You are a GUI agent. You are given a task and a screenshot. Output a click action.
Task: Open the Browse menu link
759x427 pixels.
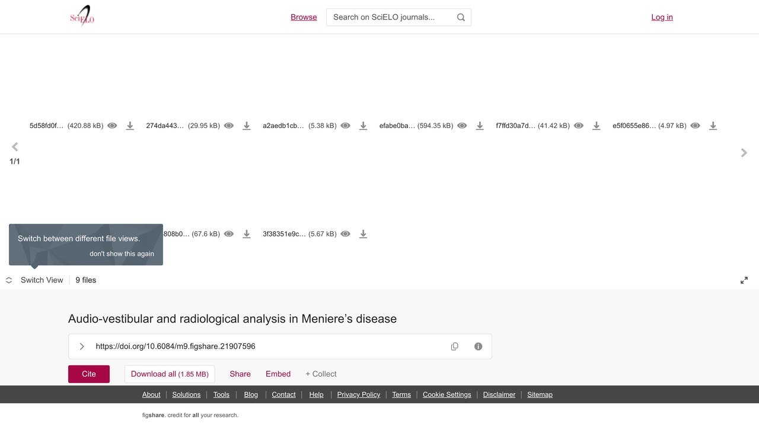(x=304, y=17)
